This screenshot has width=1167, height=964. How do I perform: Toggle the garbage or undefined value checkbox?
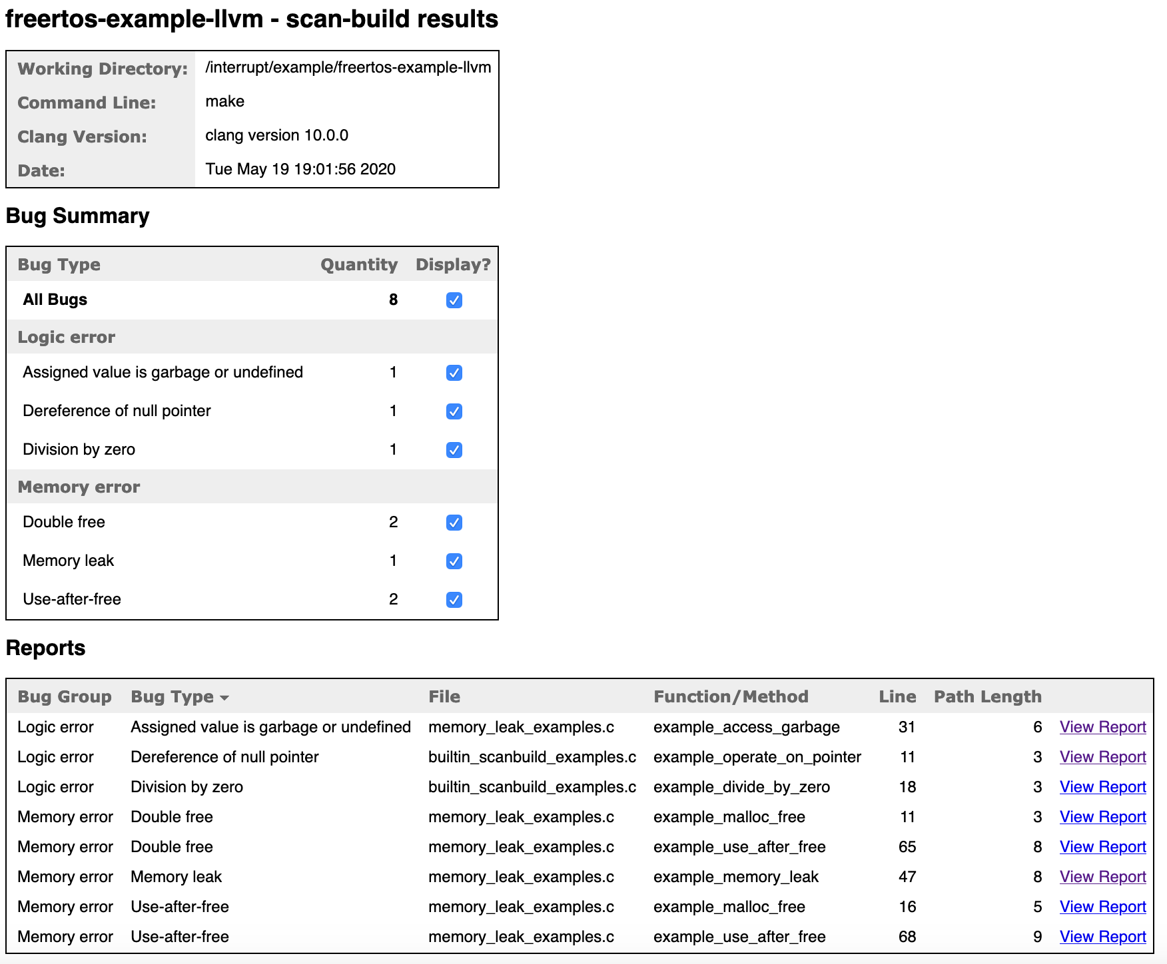click(454, 373)
